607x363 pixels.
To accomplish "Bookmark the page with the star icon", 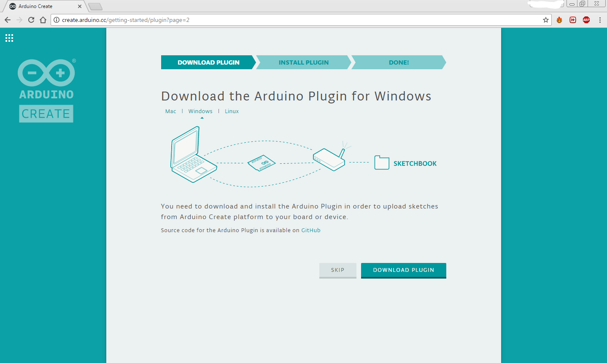I will click(545, 19).
